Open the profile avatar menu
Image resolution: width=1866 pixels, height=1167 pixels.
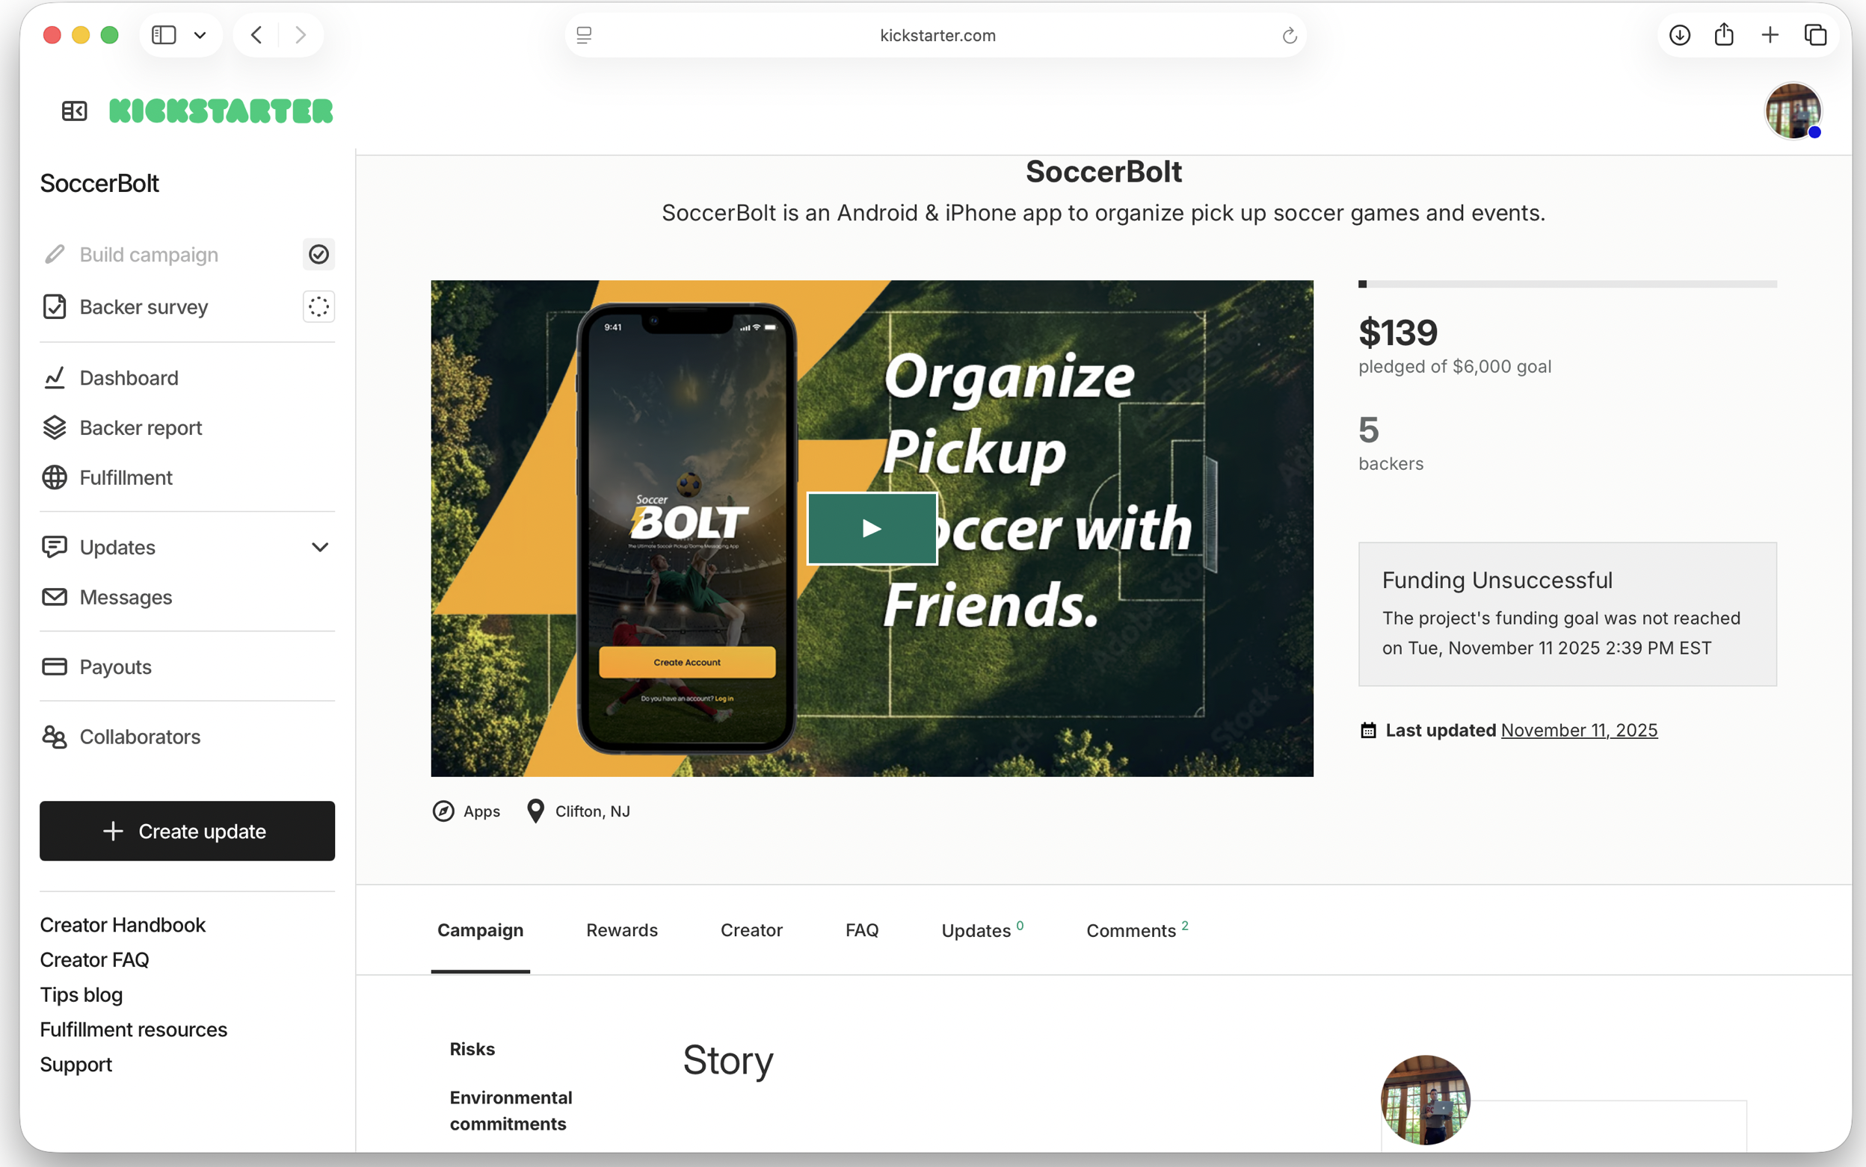coord(1793,111)
